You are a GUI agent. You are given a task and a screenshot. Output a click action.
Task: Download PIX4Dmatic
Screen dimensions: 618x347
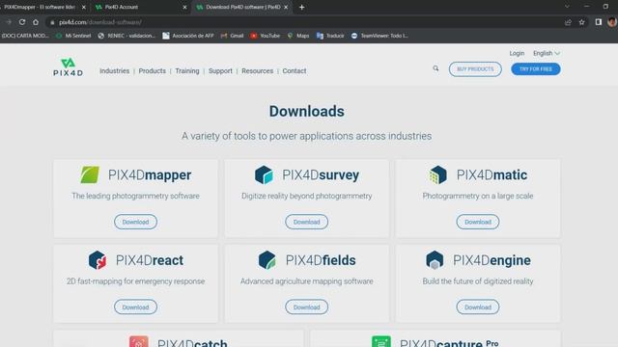[x=478, y=222]
